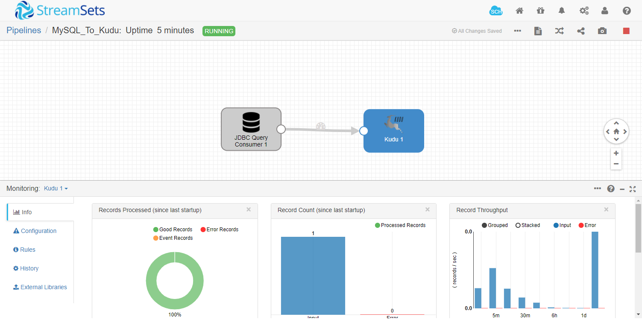Viewport: 642px width, 319px height.
Task: Open the user profile icon
Action: (605, 11)
